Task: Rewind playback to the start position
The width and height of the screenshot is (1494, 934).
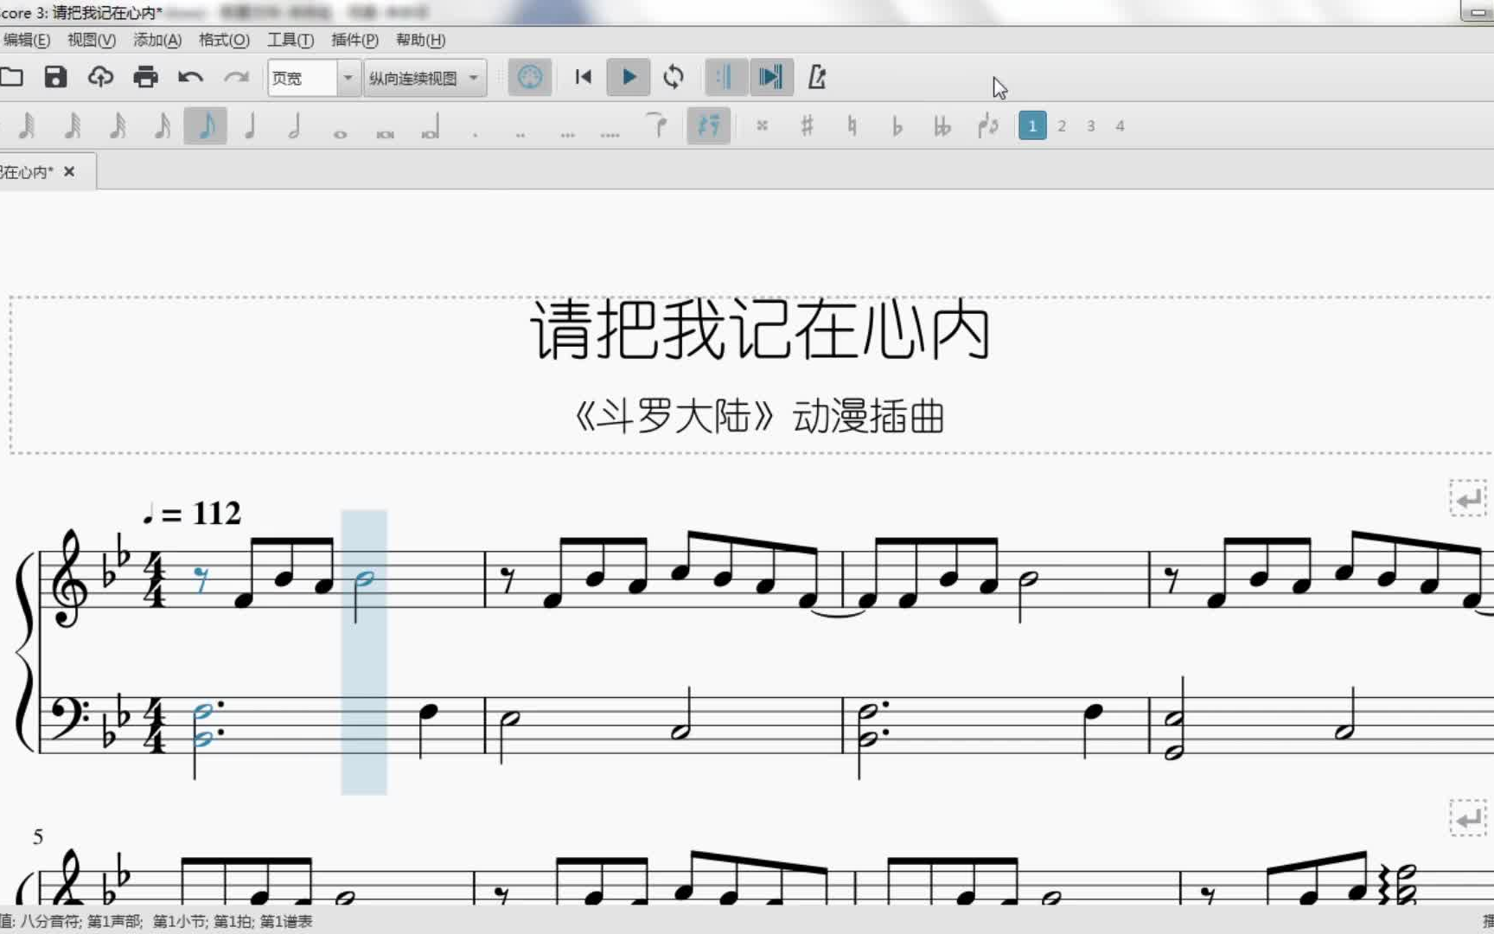Action: [584, 78]
